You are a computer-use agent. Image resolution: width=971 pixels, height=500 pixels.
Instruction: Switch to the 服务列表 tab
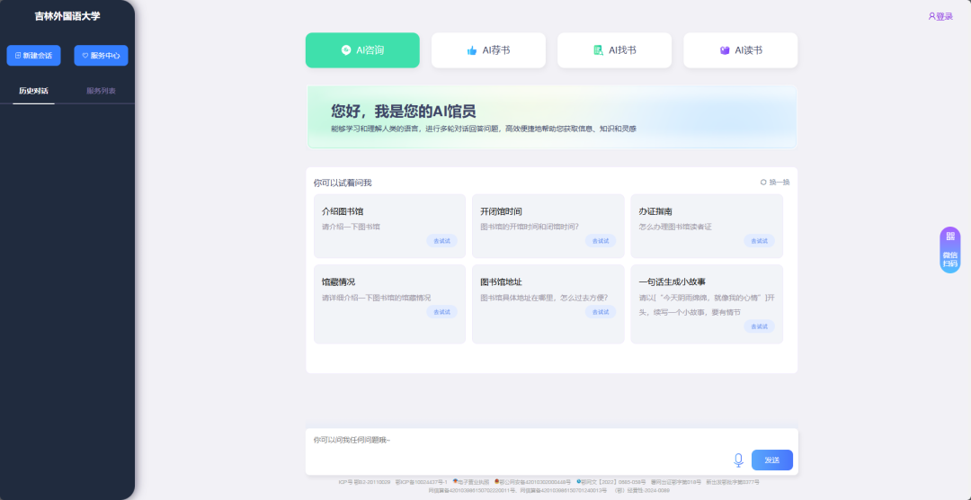[101, 91]
